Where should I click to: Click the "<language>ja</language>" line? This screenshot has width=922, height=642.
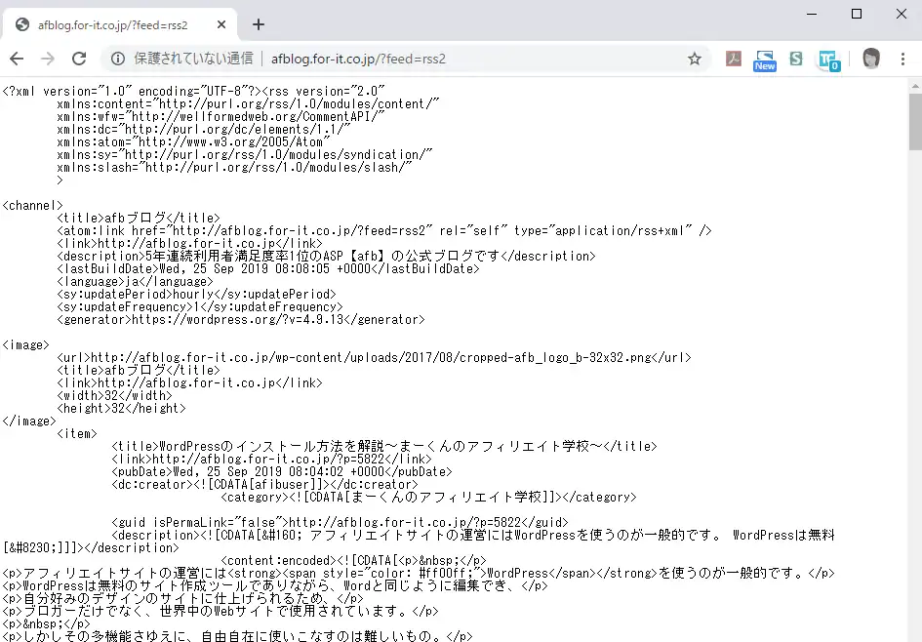(136, 282)
